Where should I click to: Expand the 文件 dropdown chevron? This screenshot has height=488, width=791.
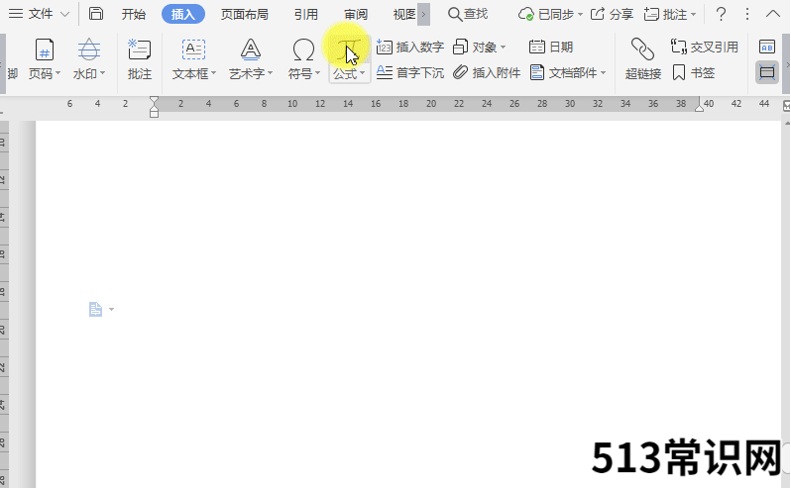65,14
